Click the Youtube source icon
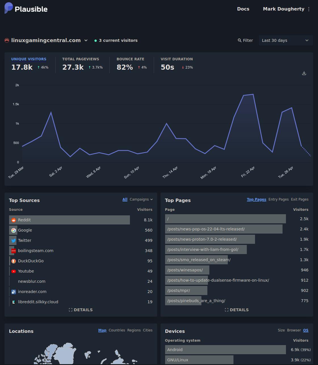 click(13, 271)
